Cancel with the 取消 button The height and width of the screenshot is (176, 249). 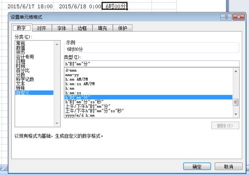pos(229,166)
